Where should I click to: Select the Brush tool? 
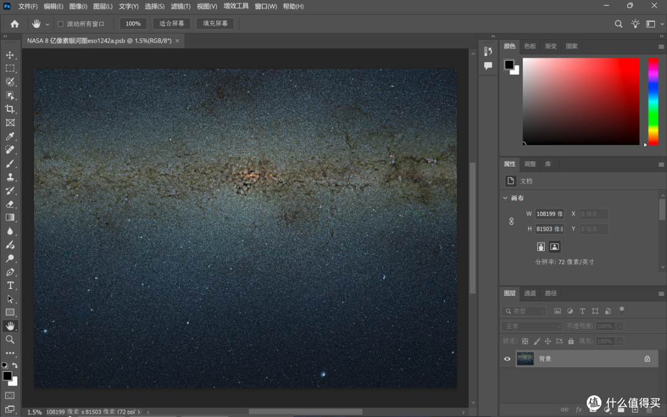tap(10, 163)
